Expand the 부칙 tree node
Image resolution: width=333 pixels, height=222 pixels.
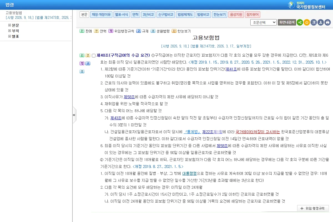[10, 31]
